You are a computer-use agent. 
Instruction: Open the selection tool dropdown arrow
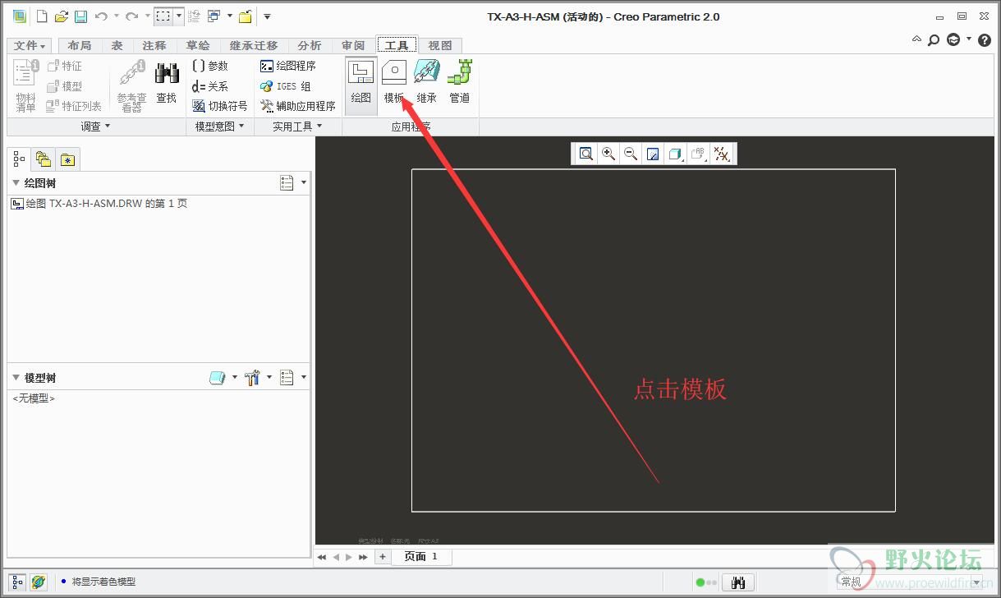point(178,16)
